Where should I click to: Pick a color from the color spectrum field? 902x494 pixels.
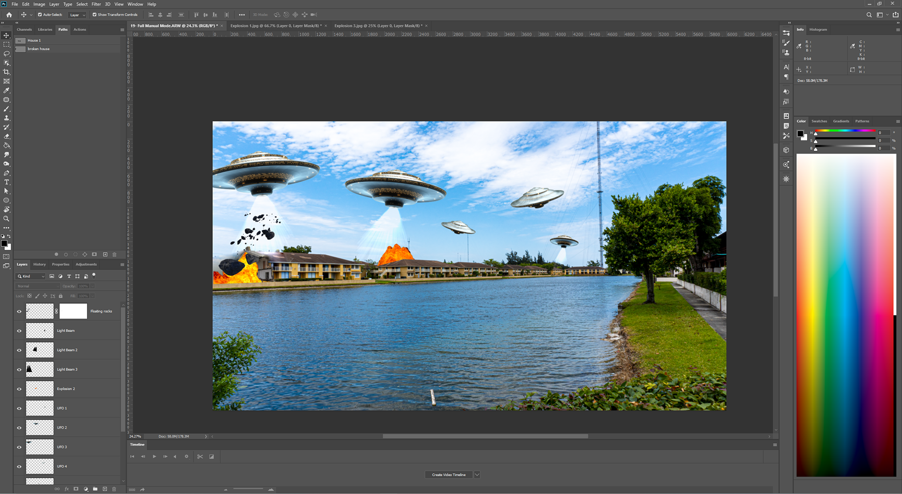coord(846,315)
